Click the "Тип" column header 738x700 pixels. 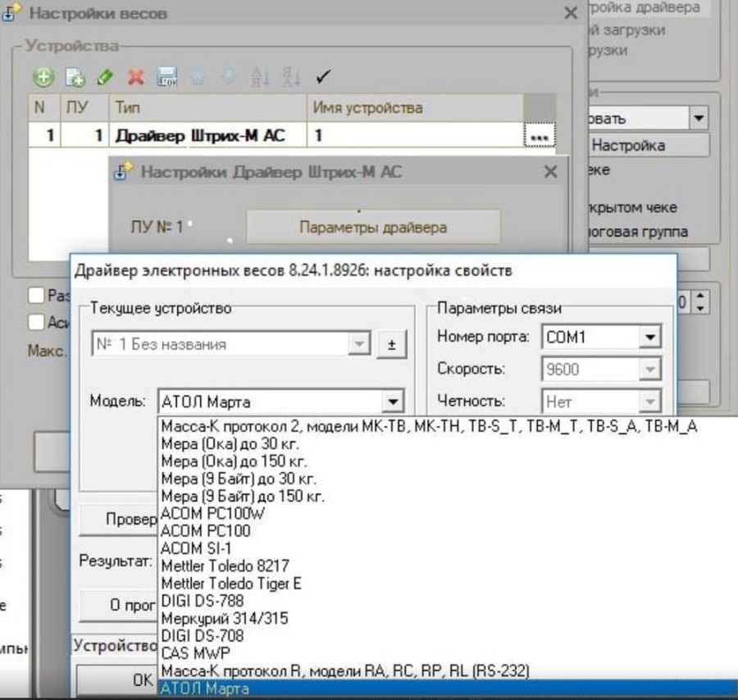pyautogui.click(x=207, y=107)
